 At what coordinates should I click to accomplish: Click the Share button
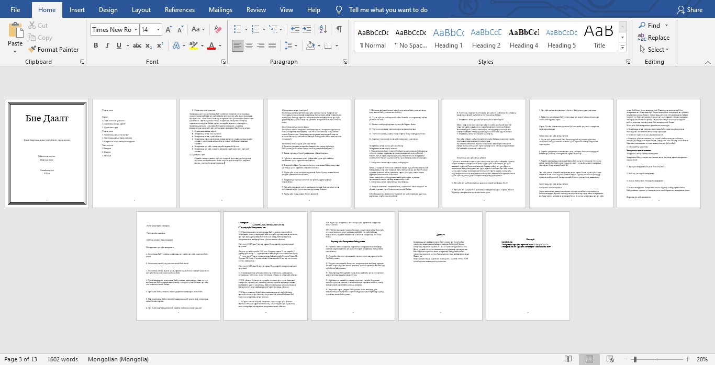tap(690, 9)
